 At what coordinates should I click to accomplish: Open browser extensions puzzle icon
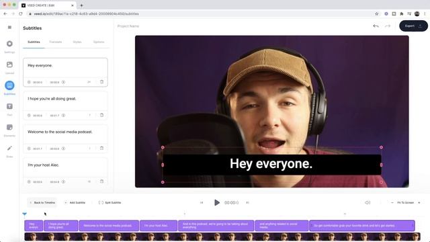coord(402,13)
